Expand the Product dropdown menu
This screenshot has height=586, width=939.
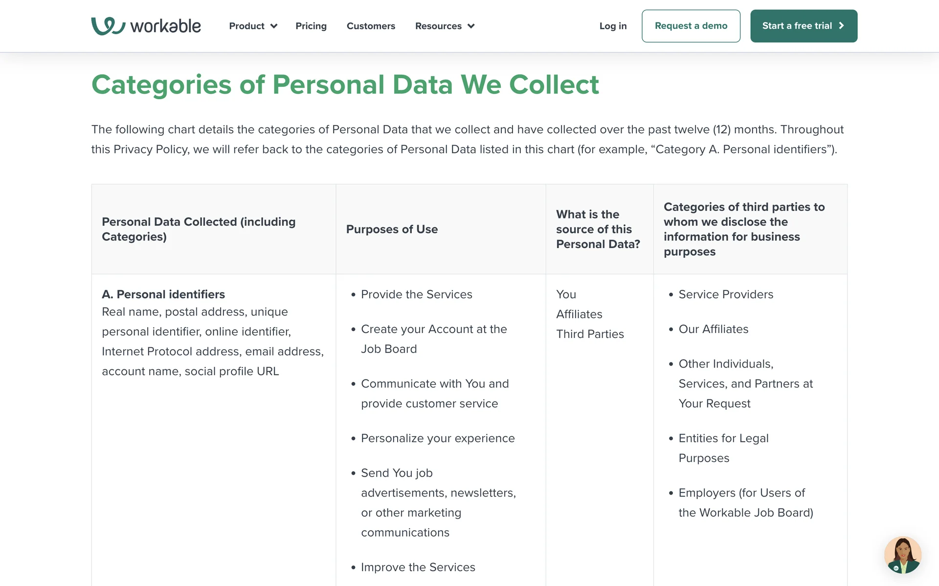click(253, 26)
